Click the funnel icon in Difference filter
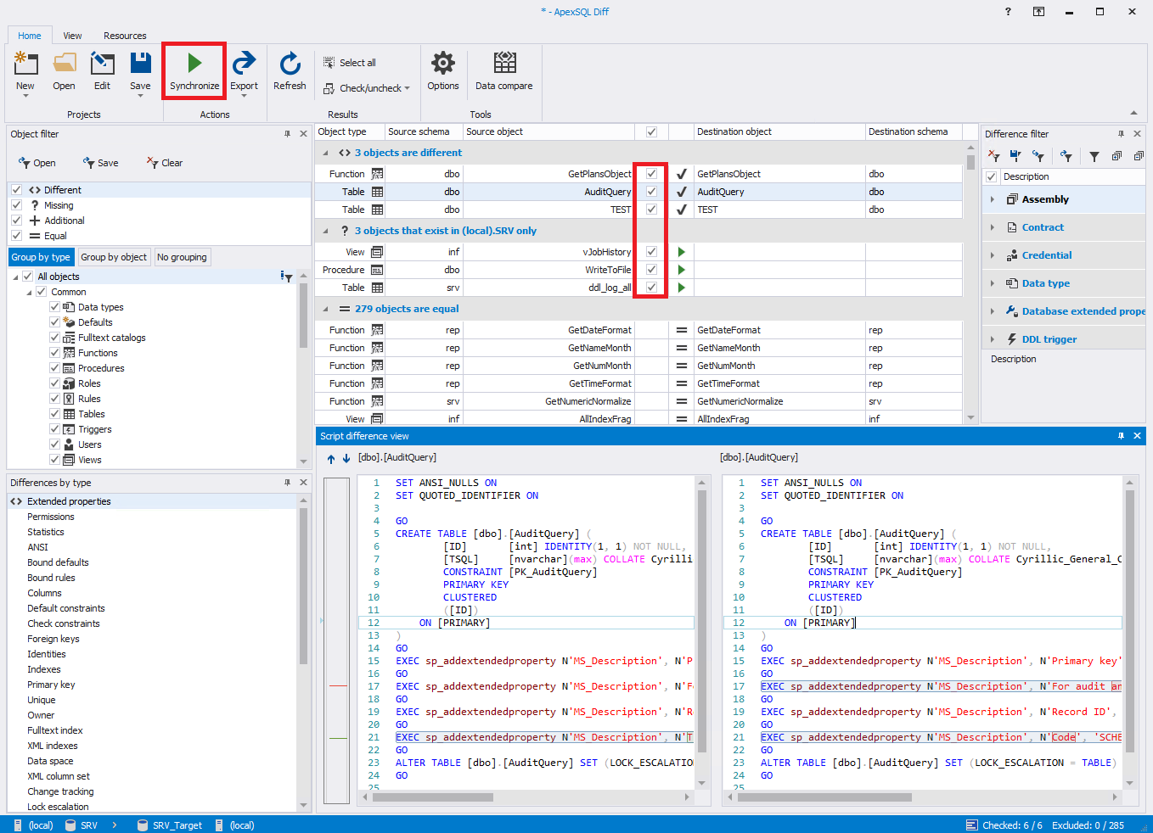Screen dimensions: 1153x833 click(x=1094, y=156)
